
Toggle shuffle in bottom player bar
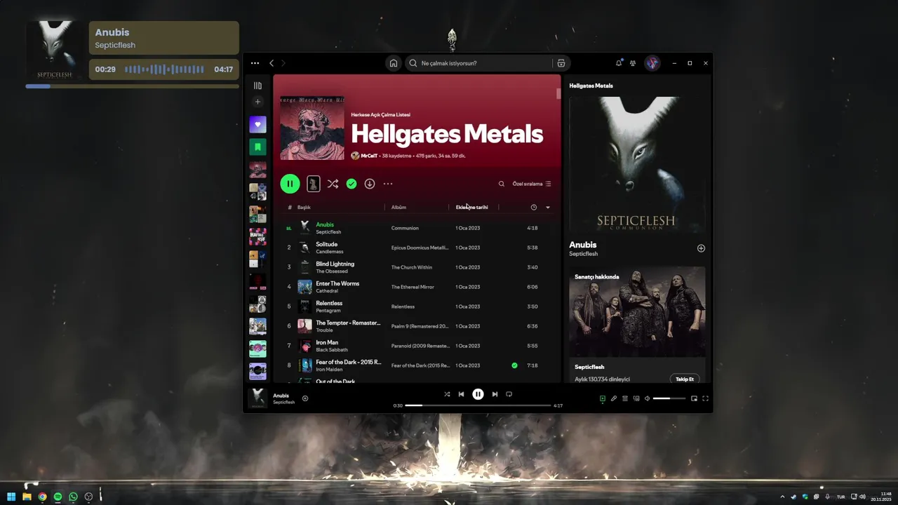click(447, 394)
